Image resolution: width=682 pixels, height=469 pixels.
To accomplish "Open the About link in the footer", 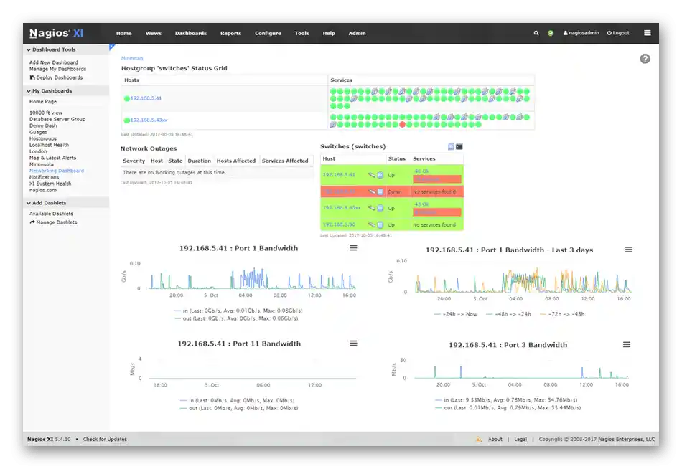I will (495, 439).
